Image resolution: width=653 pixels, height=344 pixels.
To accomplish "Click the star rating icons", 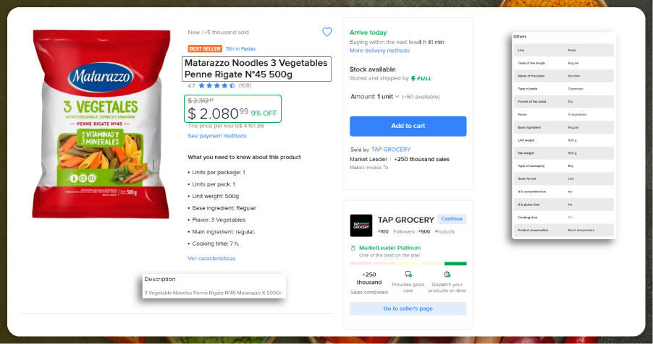I will (x=216, y=85).
